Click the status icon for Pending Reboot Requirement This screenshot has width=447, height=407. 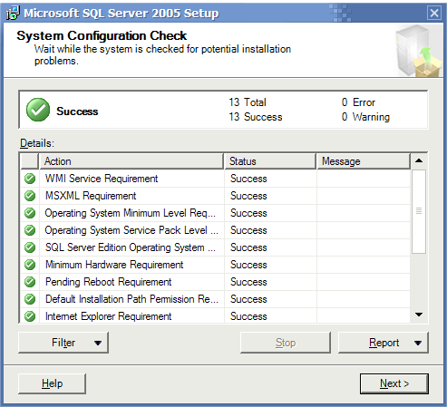click(30, 282)
